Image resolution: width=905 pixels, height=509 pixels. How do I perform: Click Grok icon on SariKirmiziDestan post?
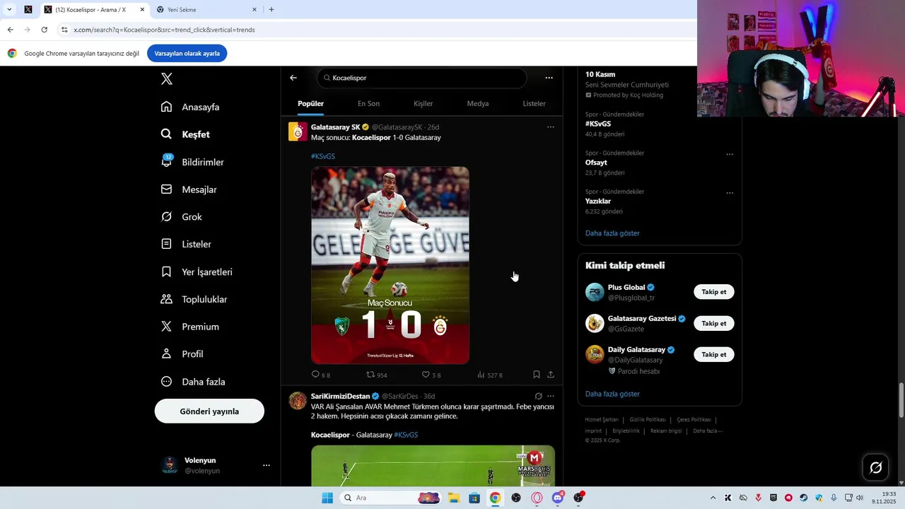pyautogui.click(x=538, y=396)
